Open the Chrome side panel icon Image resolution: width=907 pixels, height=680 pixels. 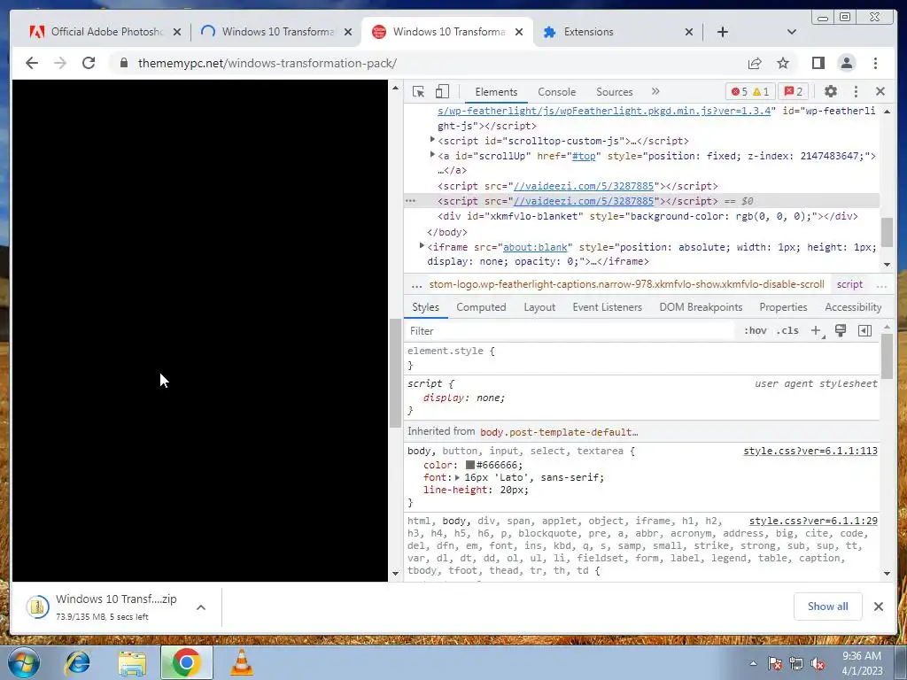click(x=818, y=63)
